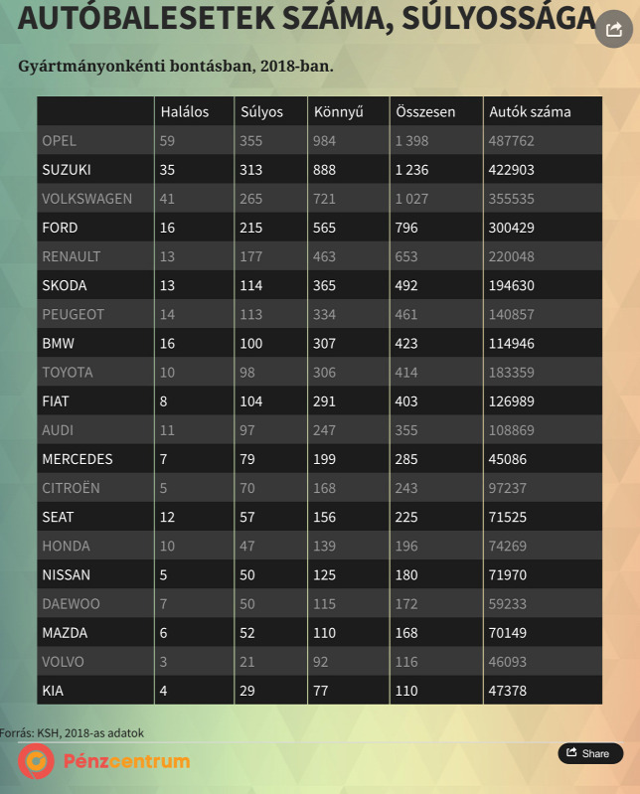
Task: Click the round share icon top right
Action: pyautogui.click(x=614, y=29)
